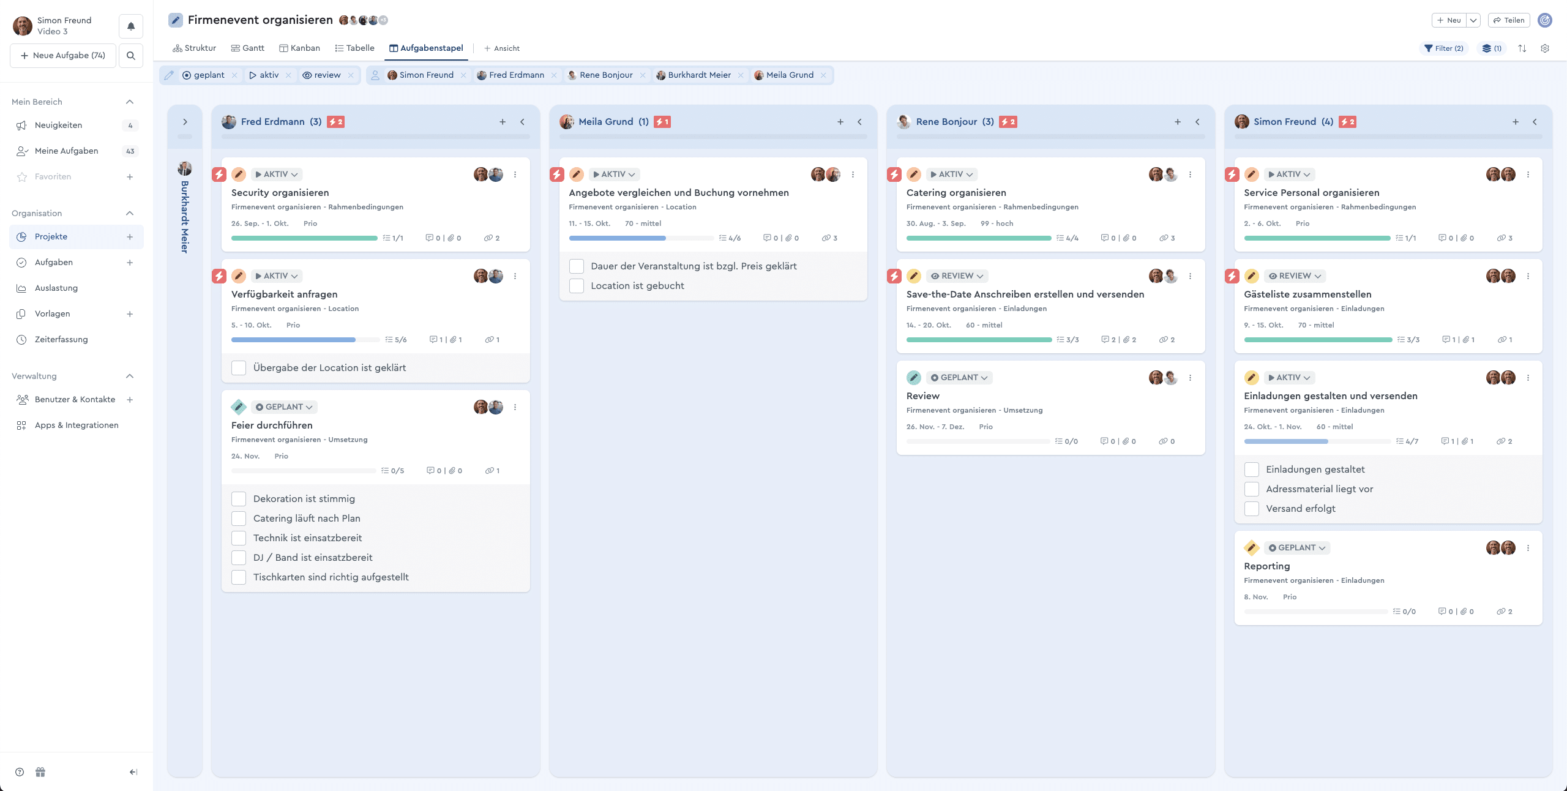Viewport: 1567px width, 791px height.
Task: Open view settings via the gear icon
Action: (1546, 48)
